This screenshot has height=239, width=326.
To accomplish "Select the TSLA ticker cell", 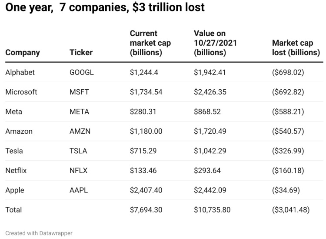I will tap(78, 151).
